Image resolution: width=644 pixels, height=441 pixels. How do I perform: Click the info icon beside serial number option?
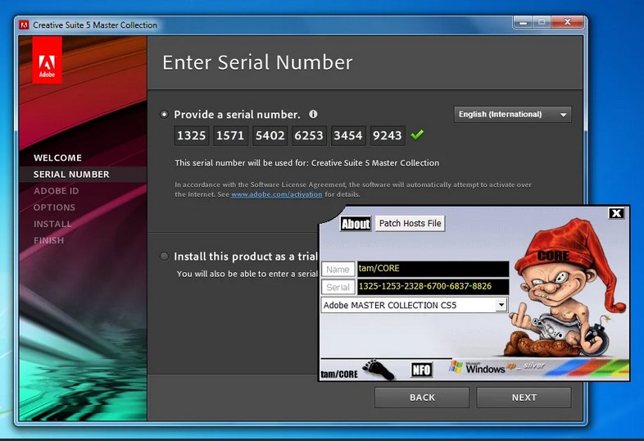[313, 114]
